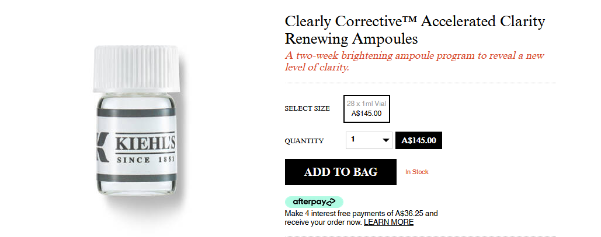Click the Kiehl's logo on the bottle label
The height and width of the screenshot is (237, 601).
click(x=145, y=143)
